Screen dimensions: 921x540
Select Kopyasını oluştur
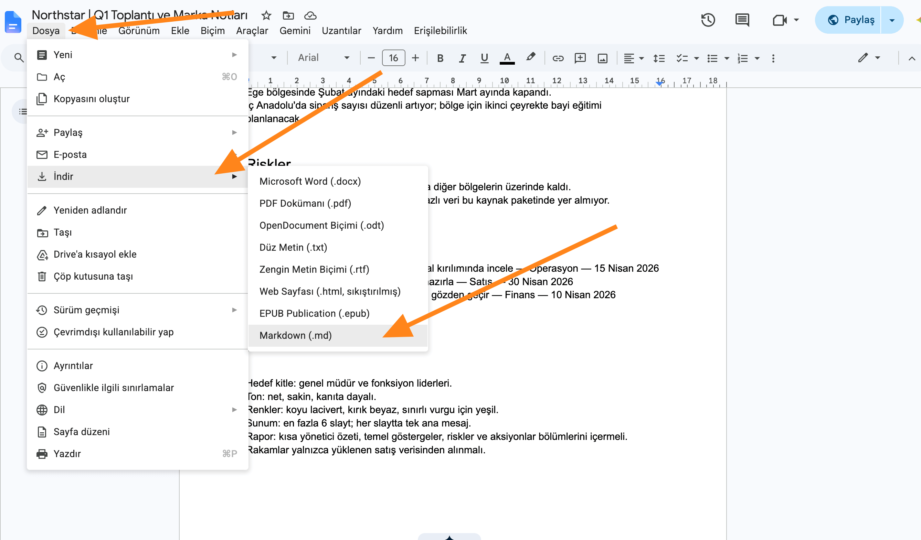(137, 99)
